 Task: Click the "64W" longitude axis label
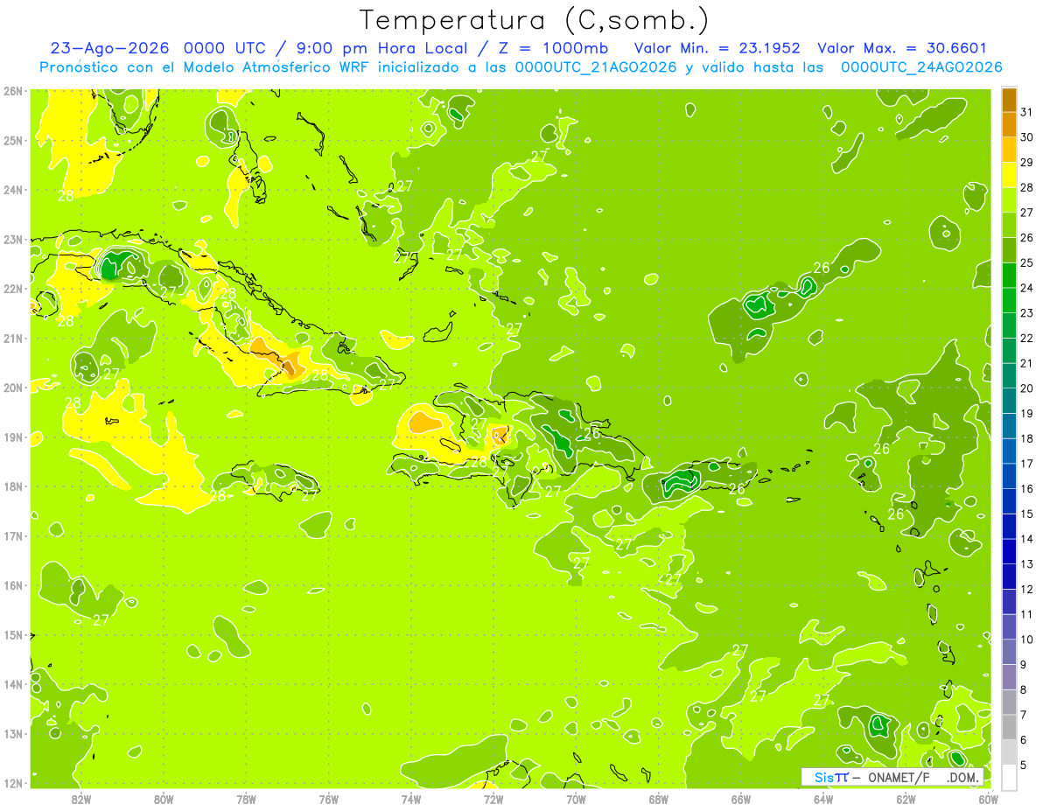(x=823, y=799)
